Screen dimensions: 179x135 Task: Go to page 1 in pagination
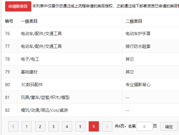click(27, 126)
